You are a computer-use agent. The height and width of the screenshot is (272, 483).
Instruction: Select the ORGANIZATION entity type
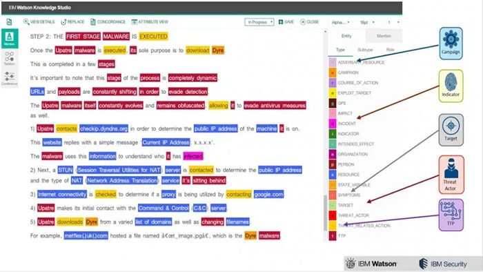click(353, 154)
